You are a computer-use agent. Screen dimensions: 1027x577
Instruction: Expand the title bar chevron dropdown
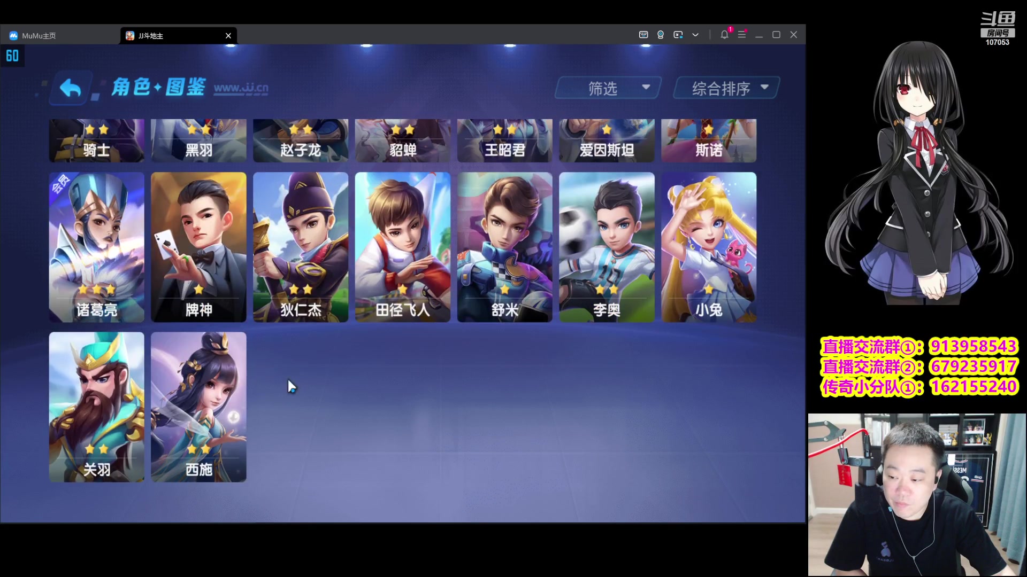(x=695, y=35)
